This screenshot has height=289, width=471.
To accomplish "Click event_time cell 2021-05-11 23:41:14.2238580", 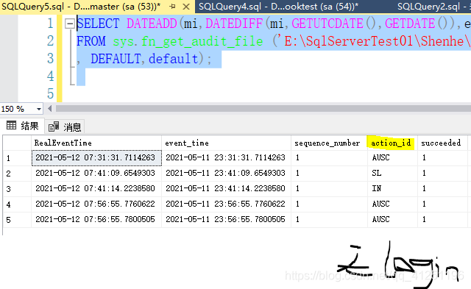I will point(226,189).
